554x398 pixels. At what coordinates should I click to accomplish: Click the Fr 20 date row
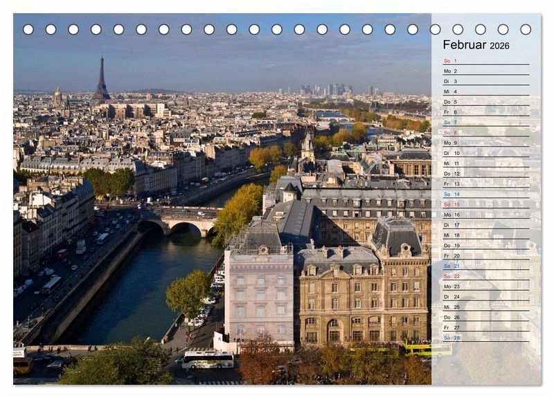coord(451,255)
